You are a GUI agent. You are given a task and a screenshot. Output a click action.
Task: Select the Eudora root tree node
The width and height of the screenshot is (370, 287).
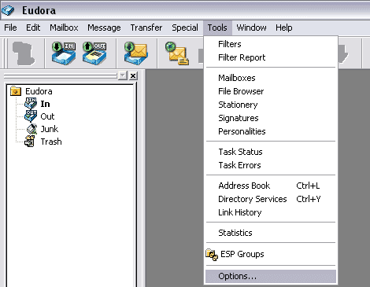tap(39, 91)
